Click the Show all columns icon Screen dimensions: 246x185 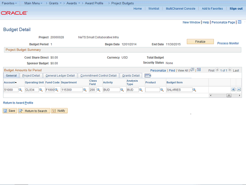click(148, 76)
